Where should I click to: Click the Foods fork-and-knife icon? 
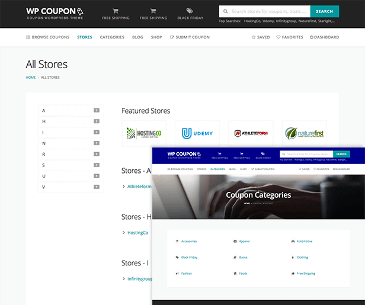235,274
